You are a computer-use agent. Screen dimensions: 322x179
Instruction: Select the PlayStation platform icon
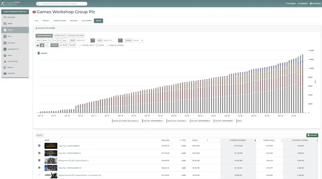[5, 62]
